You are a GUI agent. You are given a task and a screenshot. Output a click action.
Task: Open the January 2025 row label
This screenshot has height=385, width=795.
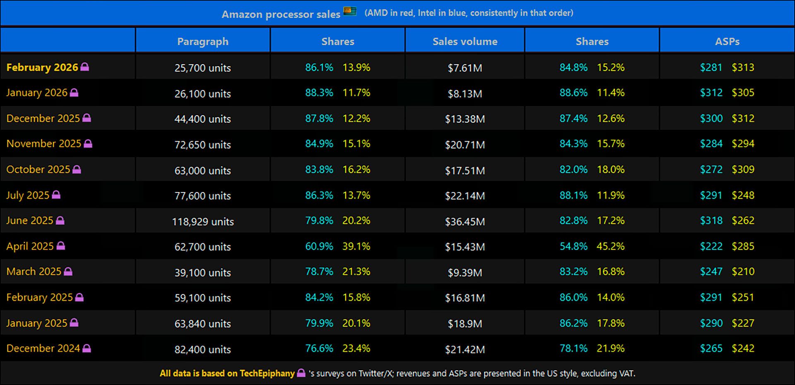(x=36, y=323)
